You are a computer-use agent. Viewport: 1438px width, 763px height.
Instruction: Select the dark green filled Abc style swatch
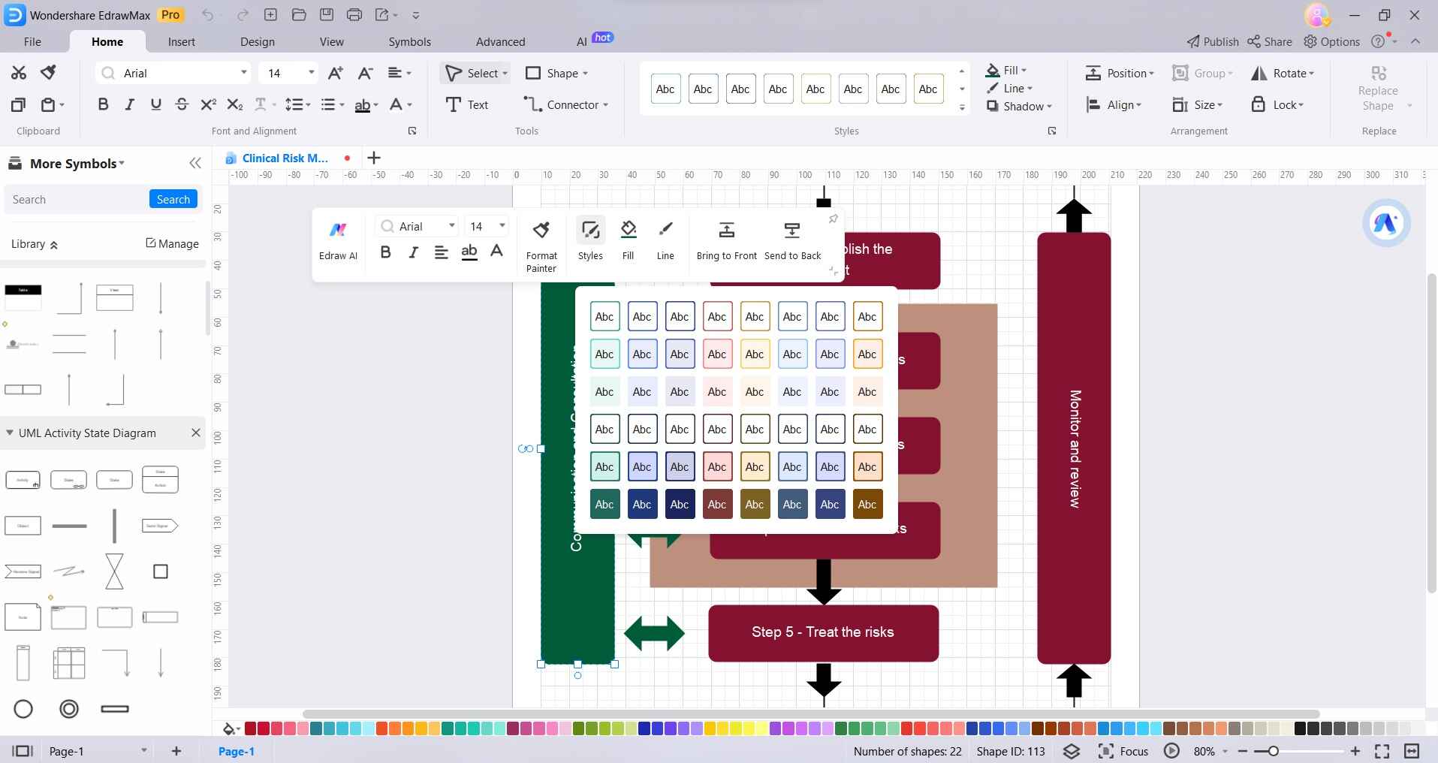pos(604,504)
